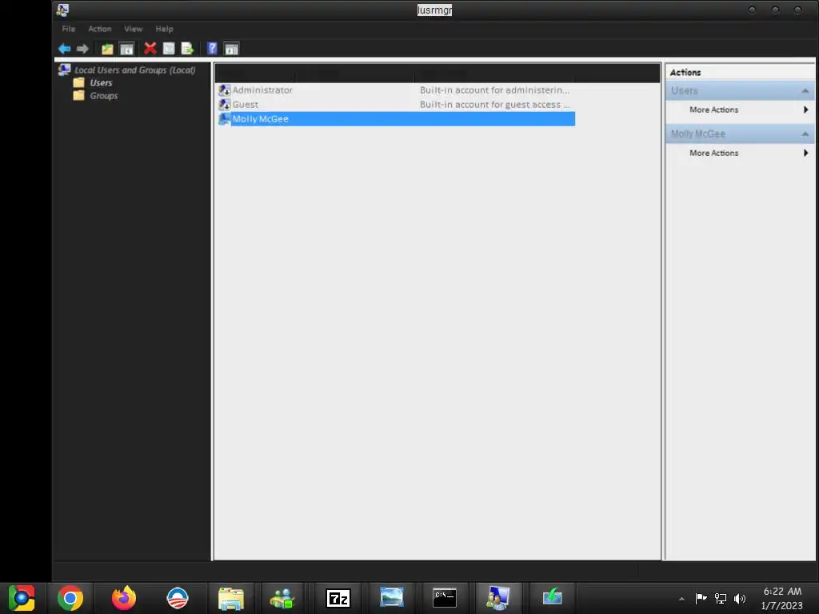Show hidden tray icons arrow
The width and height of the screenshot is (819, 614).
click(681, 599)
